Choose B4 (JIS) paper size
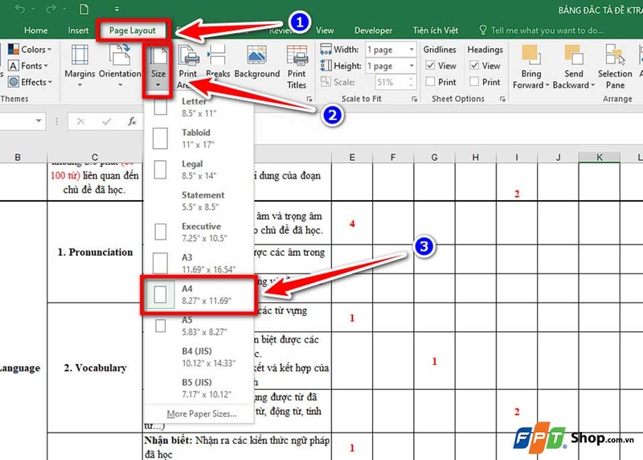This screenshot has width=643, height=460. point(199,357)
